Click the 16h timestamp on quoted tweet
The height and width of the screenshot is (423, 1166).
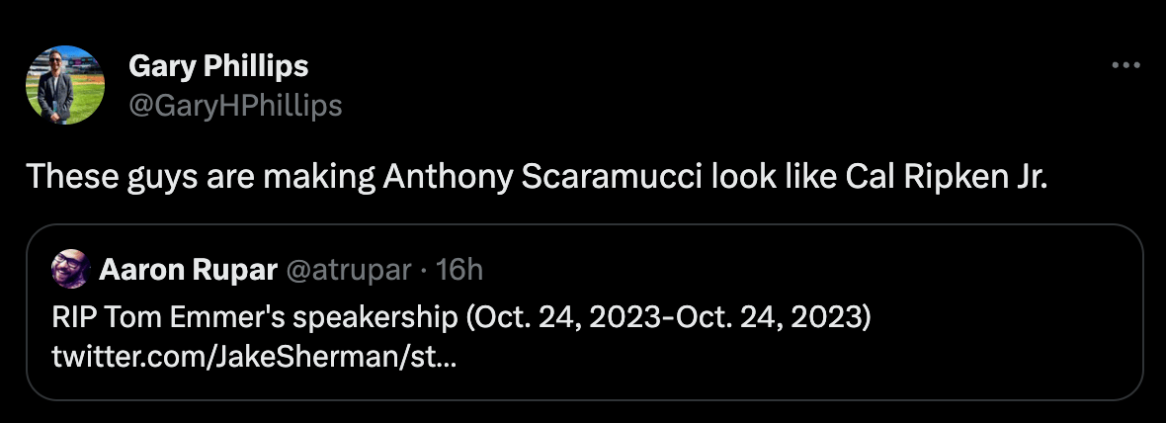click(458, 270)
